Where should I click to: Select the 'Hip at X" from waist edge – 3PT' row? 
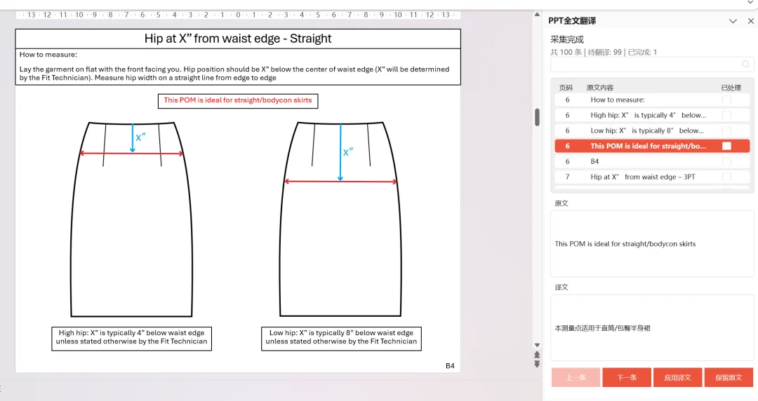[652, 177]
